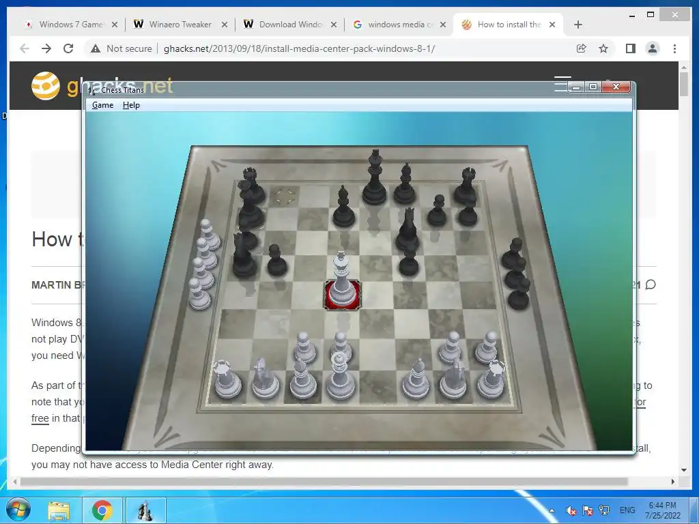Click the marked empty square next to top-left rook
Screen dimensions: 699x524
coord(285,195)
